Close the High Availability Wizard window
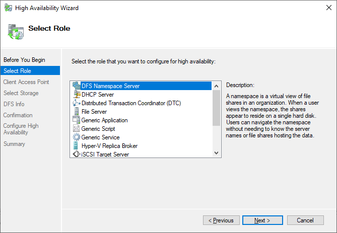Image resolution: width=337 pixels, height=233 pixels. point(328,8)
